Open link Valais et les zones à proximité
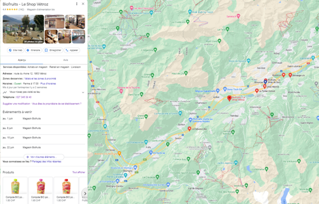Screen dimensions: 319x204 point(40,79)
